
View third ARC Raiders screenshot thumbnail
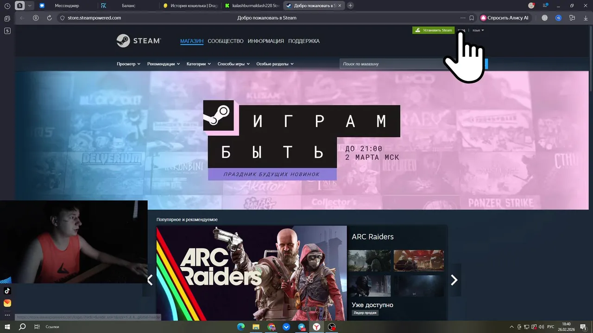coord(369,286)
